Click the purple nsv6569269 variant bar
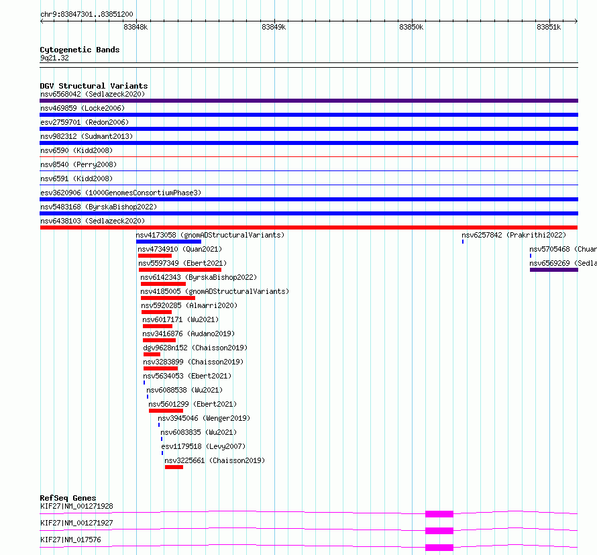597x555 pixels. tap(554, 270)
